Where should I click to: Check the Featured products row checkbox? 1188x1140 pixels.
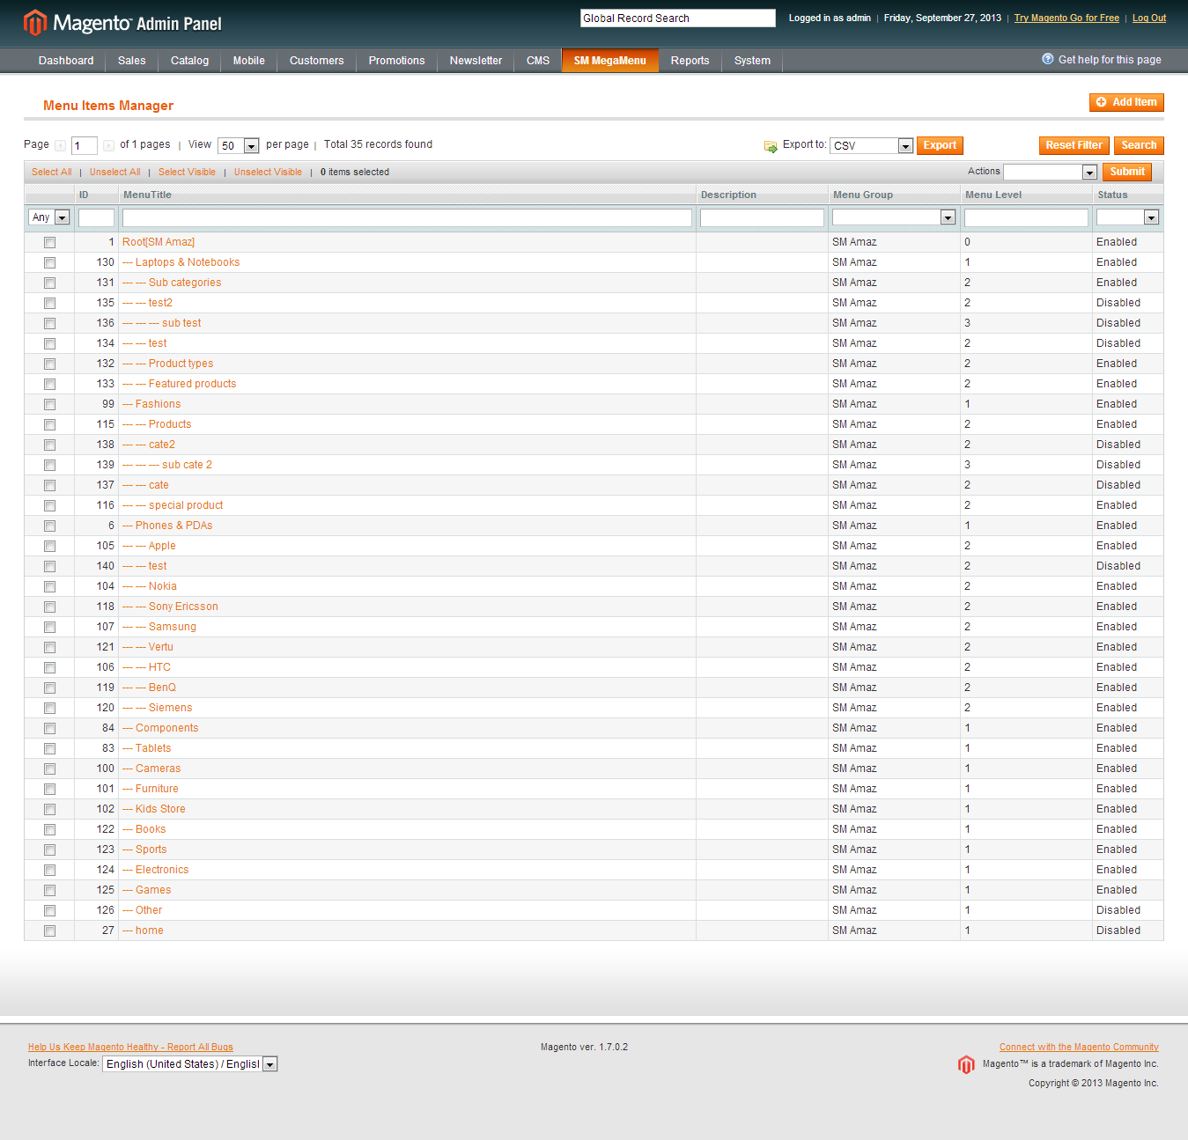click(x=49, y=384)
